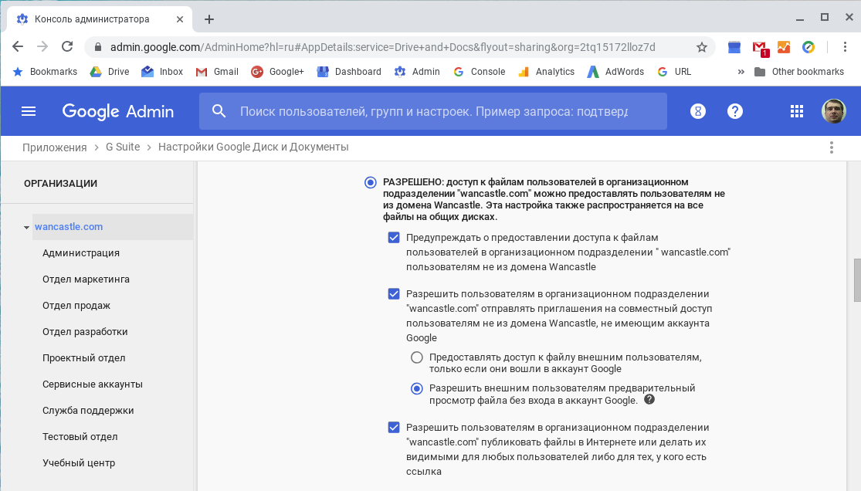
Task: Collapse the wancastle.com organization tree
Action: click(x=26, y=228)
